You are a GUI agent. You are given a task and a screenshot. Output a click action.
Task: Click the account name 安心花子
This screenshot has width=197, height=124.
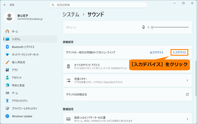23,16
